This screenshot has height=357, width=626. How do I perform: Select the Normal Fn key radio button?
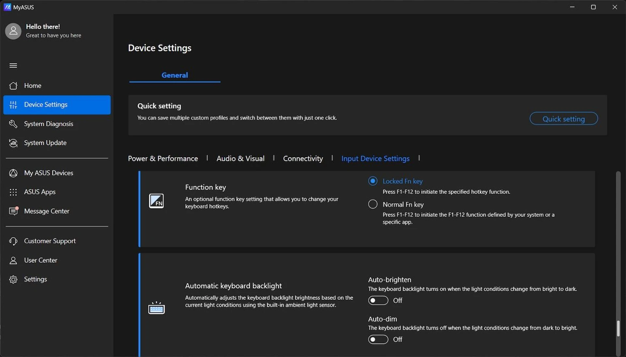tap(373, 204)
